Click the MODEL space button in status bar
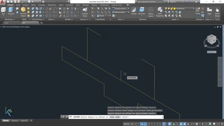224x126 pixels. point(127,124)
